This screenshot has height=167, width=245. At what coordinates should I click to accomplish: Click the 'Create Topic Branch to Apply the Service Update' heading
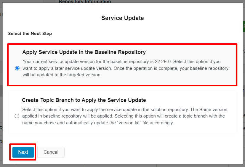[84, 100]
